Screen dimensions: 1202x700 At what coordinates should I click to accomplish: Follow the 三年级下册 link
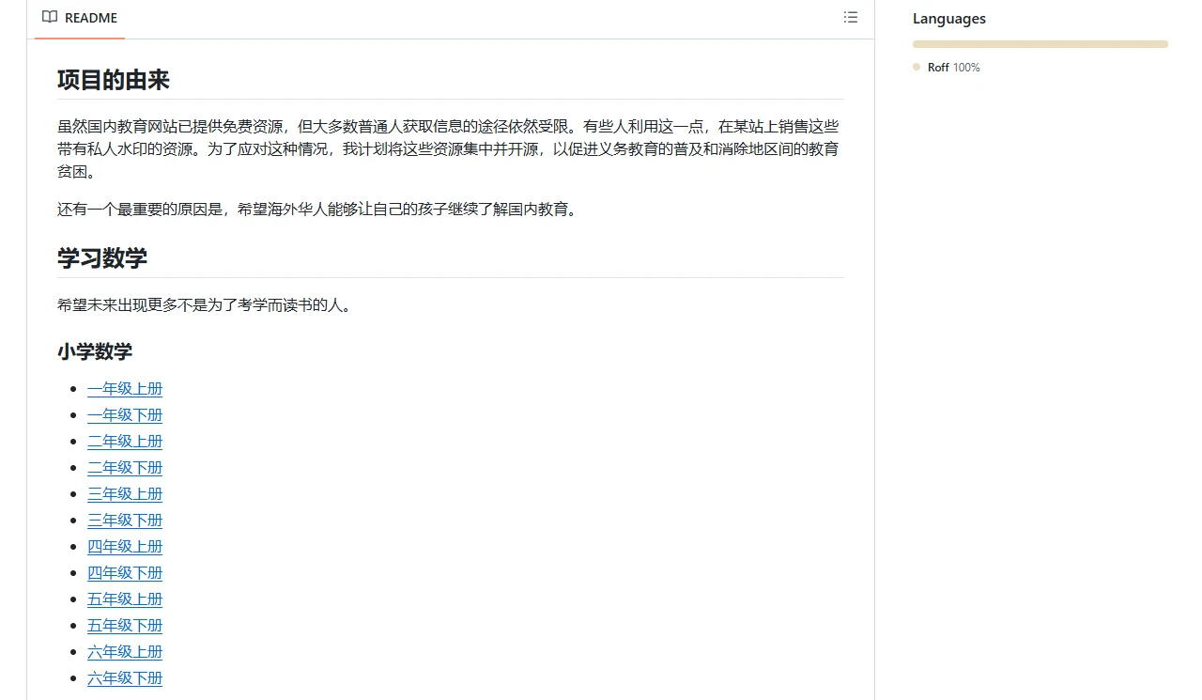[x=125, y=521]
